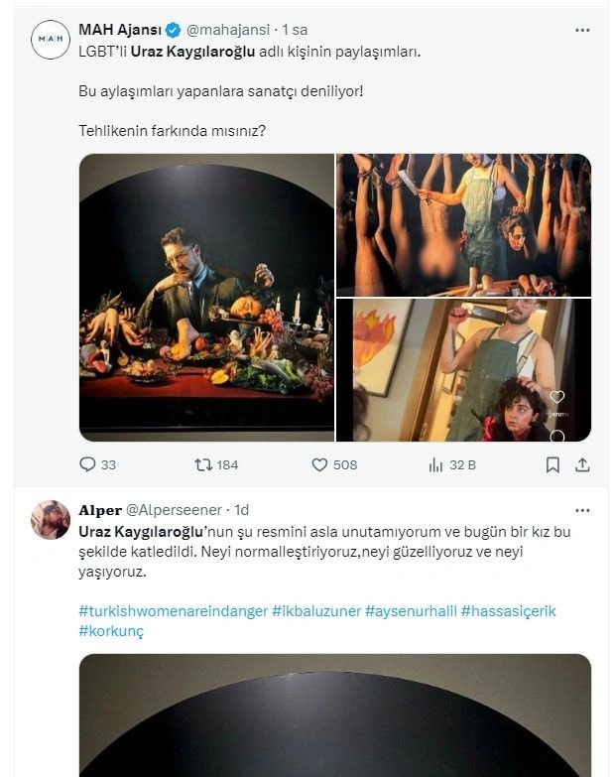Screen dimensions: 614x777
Task: Open the MAH Ajansı profile avatar
Action: pyautogui.click(x=51, y=38)
